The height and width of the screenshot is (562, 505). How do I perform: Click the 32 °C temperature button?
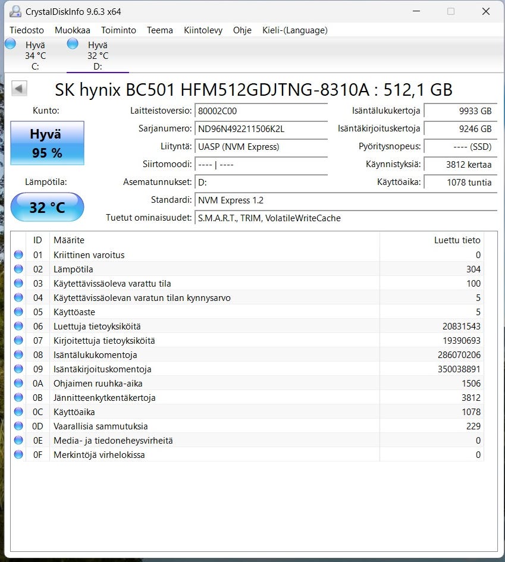coord(48,207)
